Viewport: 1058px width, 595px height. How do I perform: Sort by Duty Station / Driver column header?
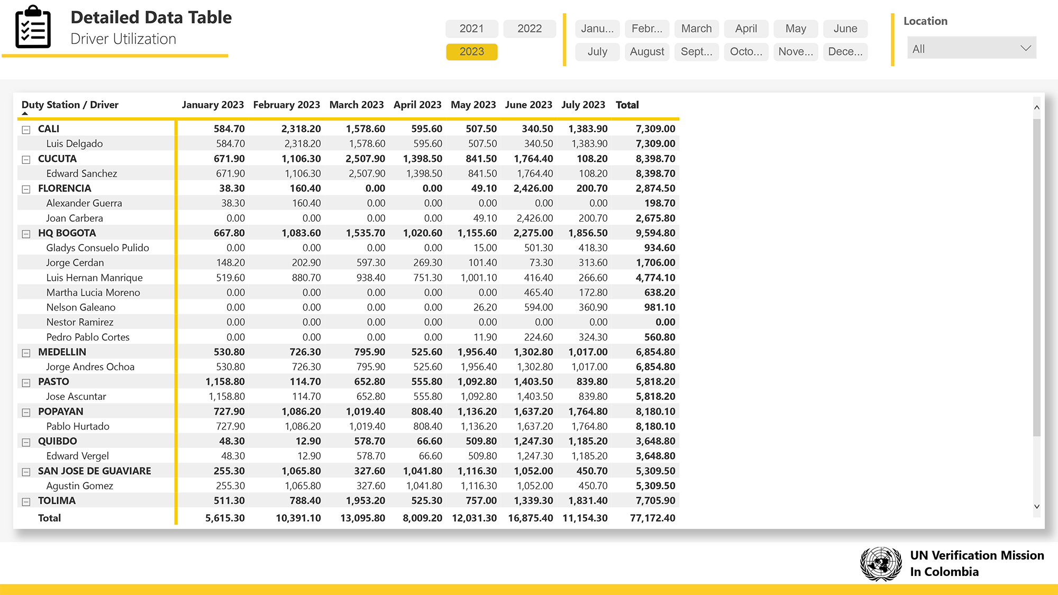(x=70, y=105)
